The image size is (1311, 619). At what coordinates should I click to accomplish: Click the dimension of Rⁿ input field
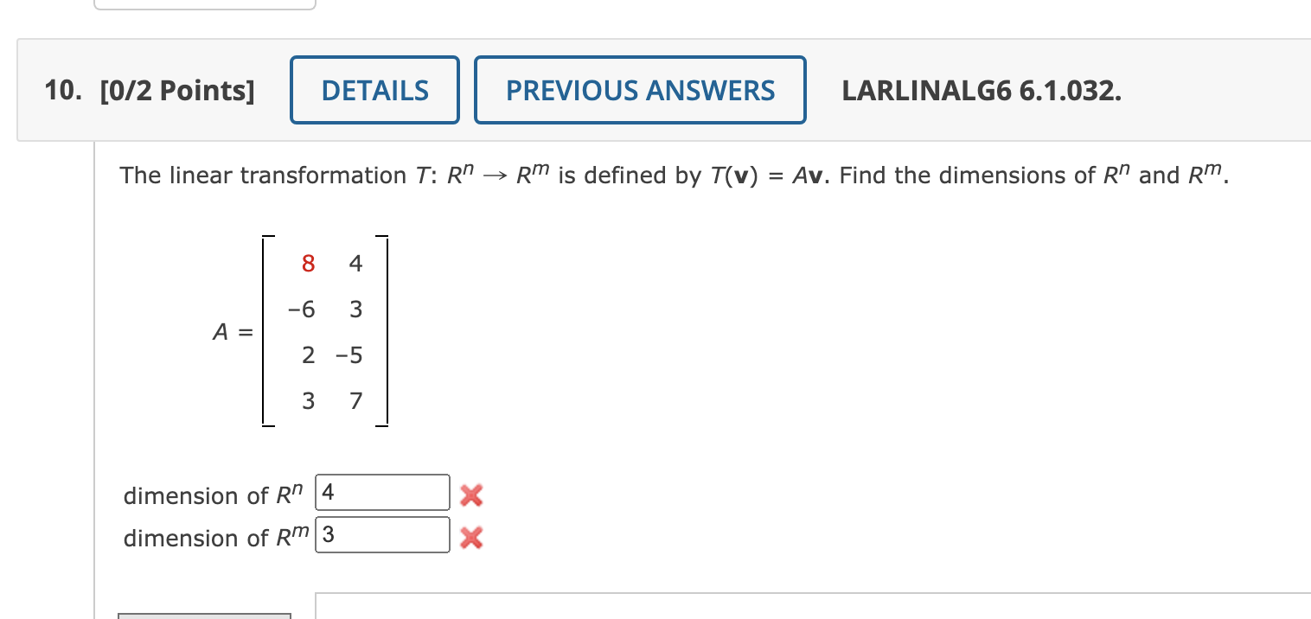pyautogui.click(x=381, y=492)
